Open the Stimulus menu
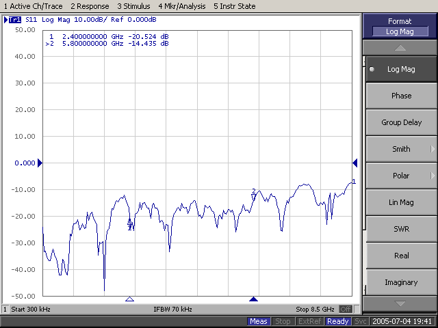This screenshot has height=328, width=438. click(133, 6)
